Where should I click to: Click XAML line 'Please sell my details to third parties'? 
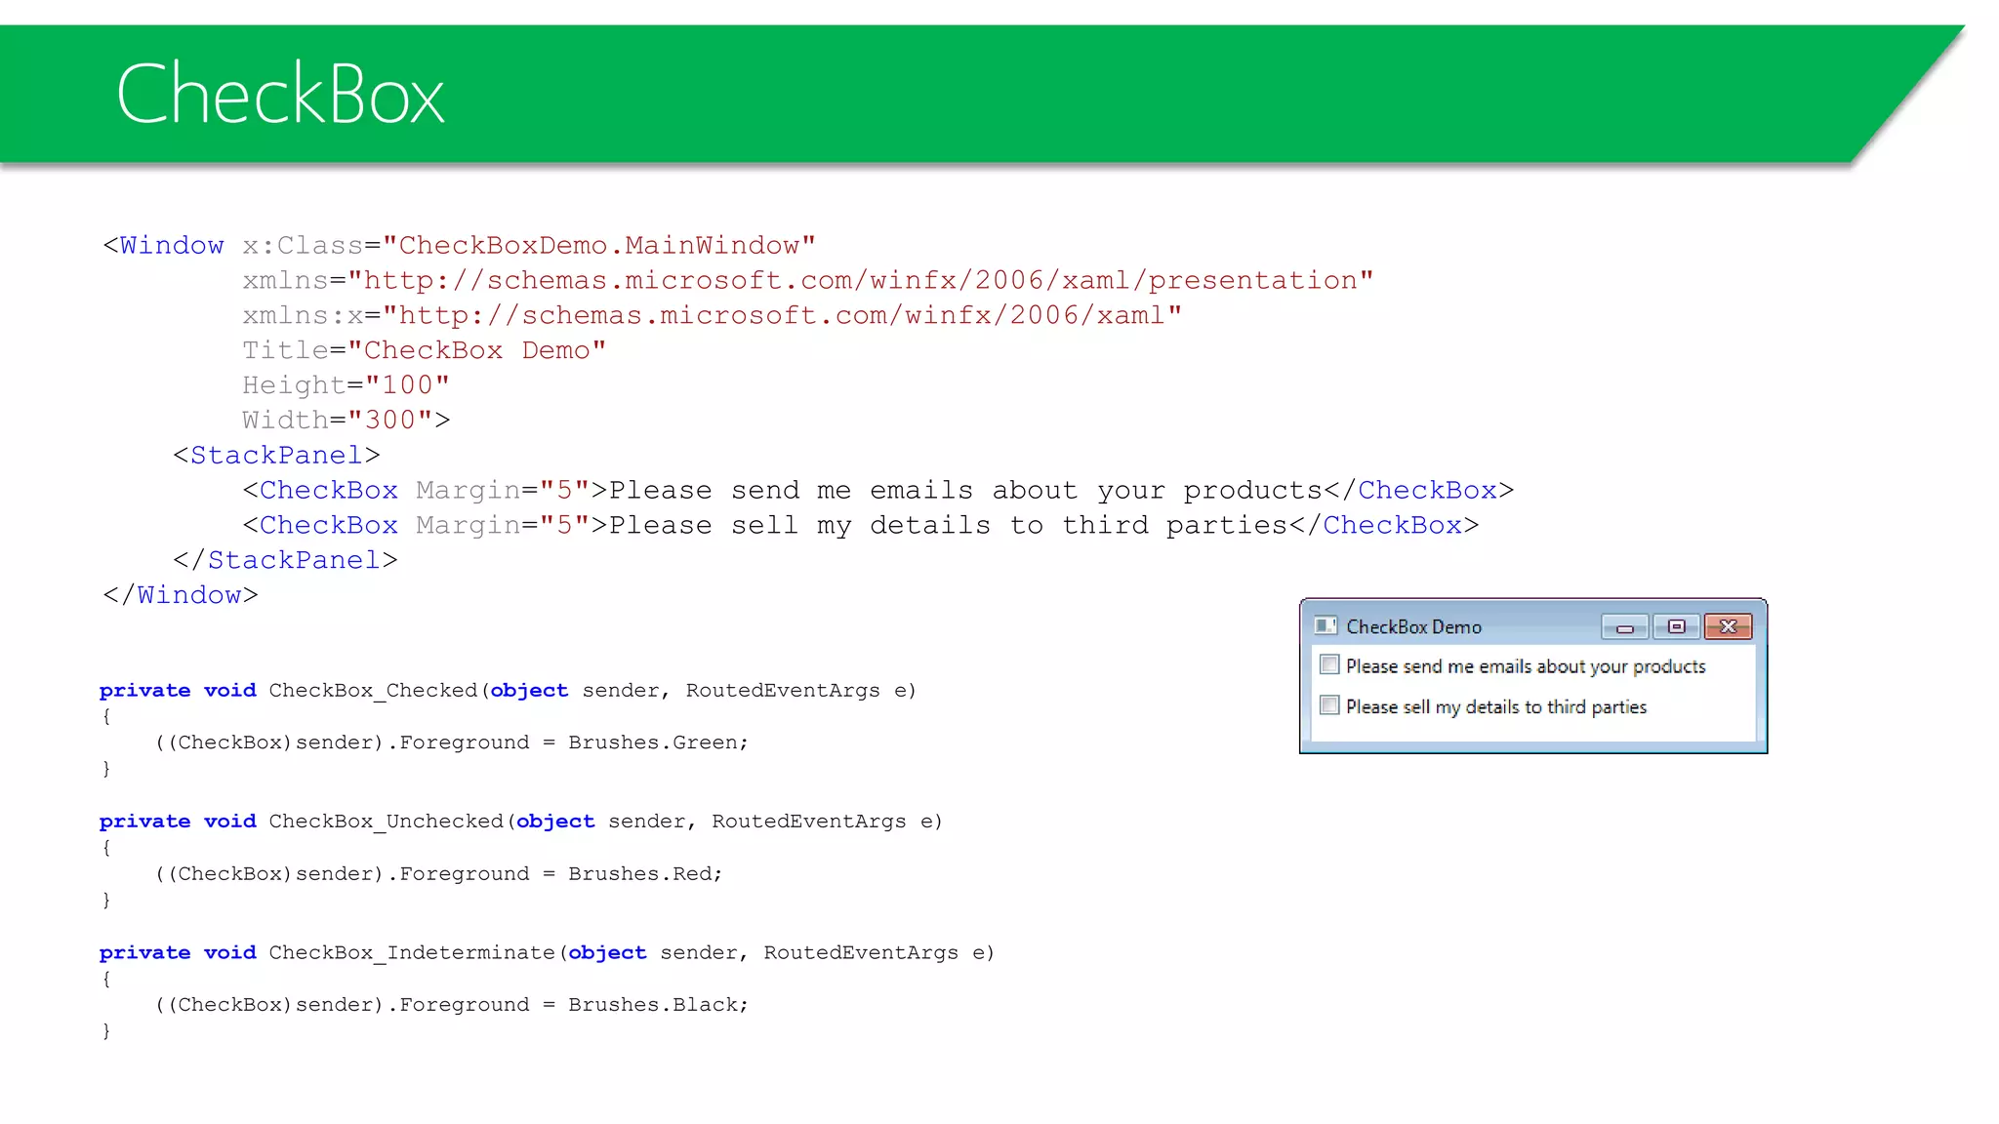(x=860, y=526)
